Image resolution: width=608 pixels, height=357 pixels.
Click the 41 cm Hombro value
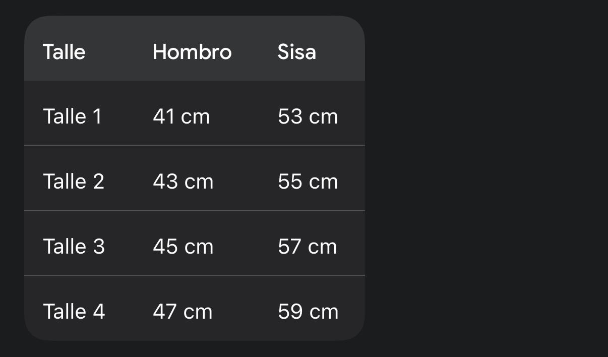[181, 116]
